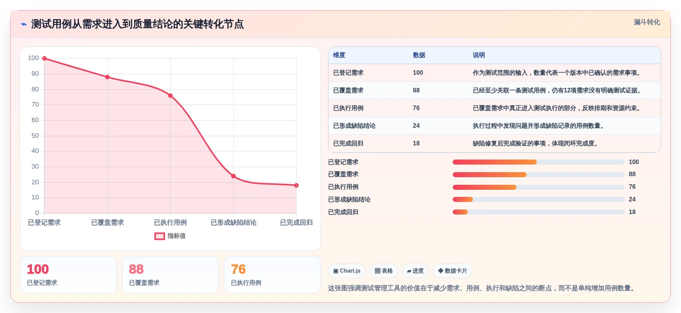
Task: Click the x-axis label 已完成回归
Action: click(x=296, y=223)
